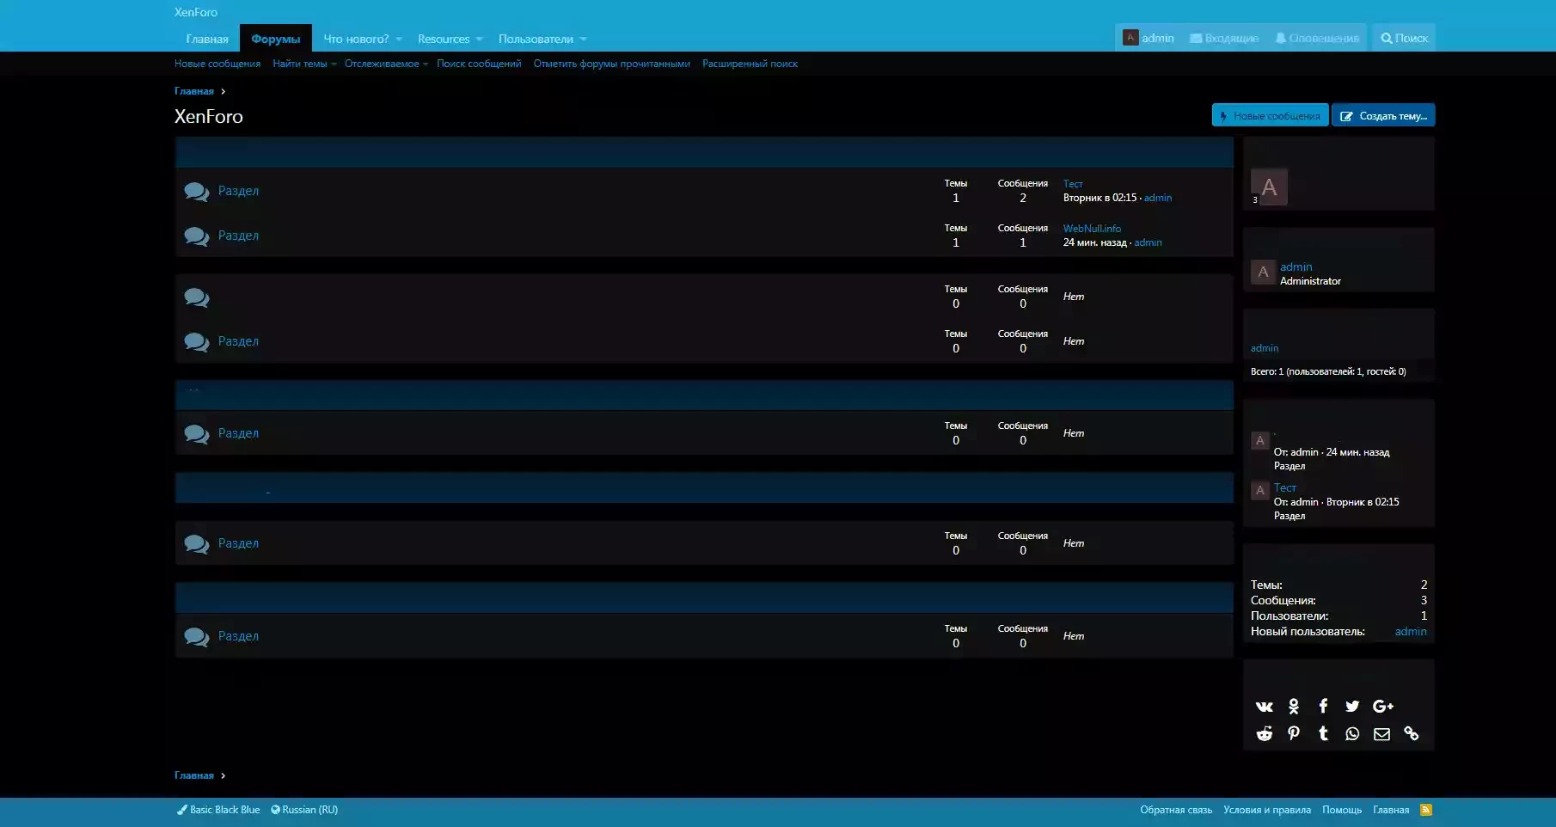Click the XenForo logo text in header
The image size is (1556, 827).
pyautogui.click(x=196, y=12)
